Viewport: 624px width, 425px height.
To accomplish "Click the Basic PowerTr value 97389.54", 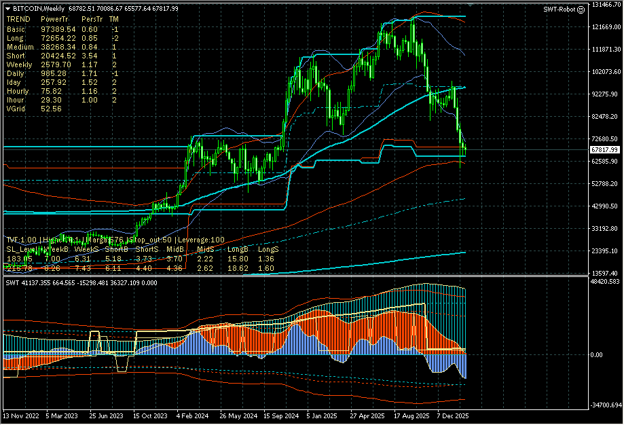I will point(58,29).
